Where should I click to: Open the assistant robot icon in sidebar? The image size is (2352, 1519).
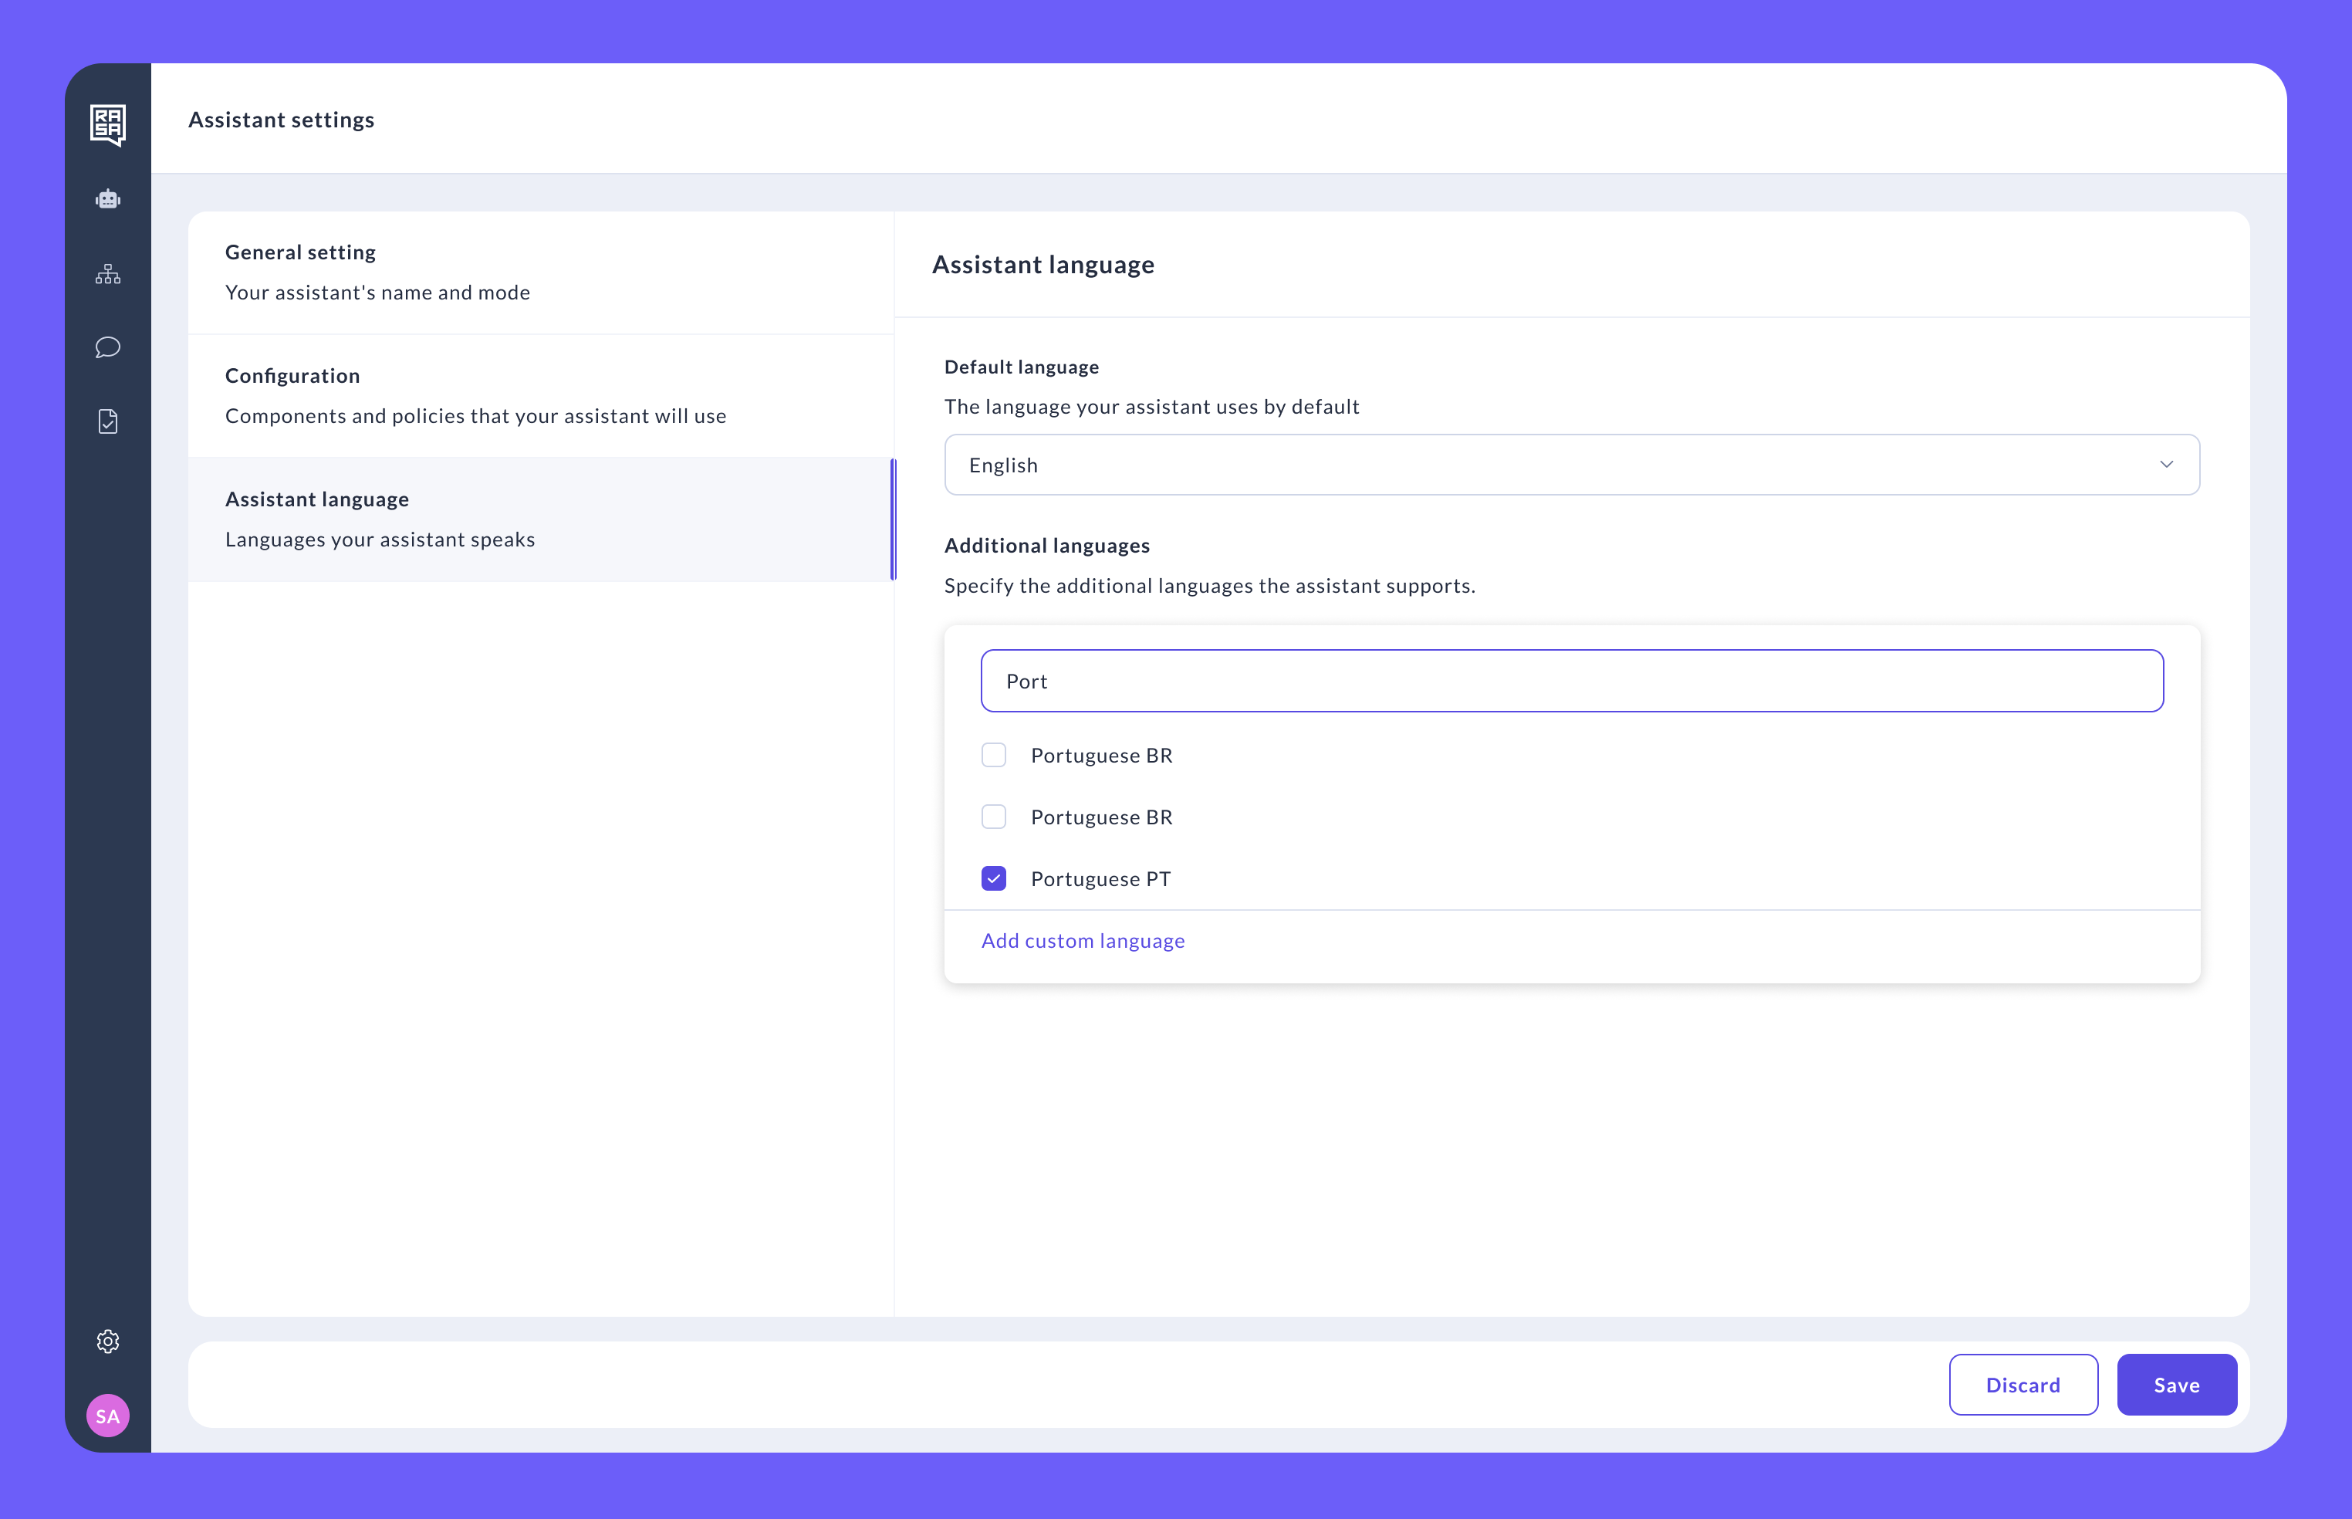pos(107,199)
